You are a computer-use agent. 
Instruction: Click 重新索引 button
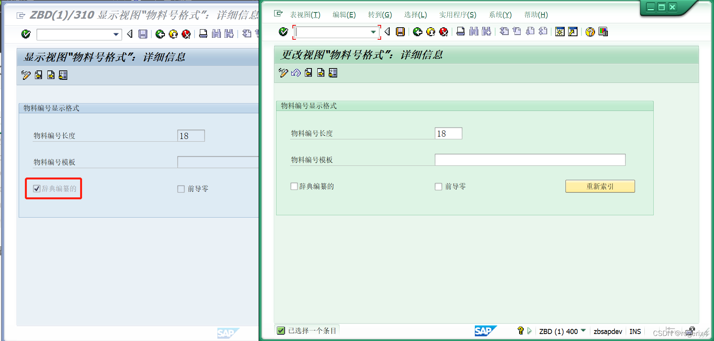[600, 186]
